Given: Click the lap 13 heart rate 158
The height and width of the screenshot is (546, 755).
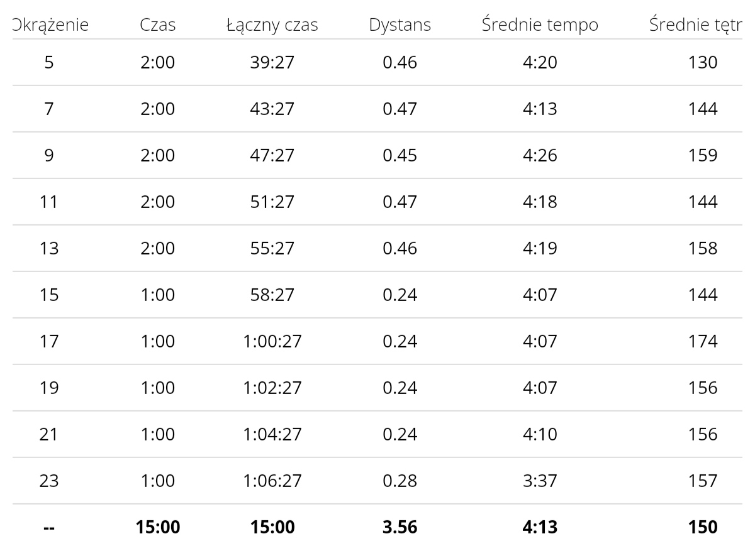Looking at the screenshot, I should coord(703,249).
